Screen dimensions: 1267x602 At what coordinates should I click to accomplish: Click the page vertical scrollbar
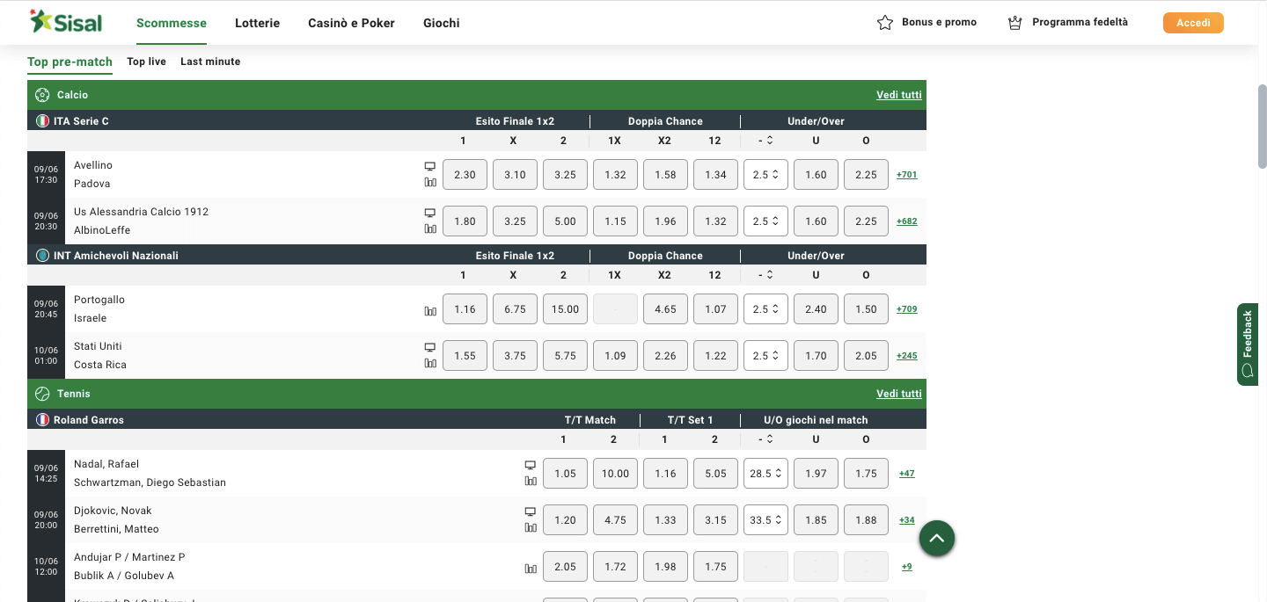point(1262,126)
